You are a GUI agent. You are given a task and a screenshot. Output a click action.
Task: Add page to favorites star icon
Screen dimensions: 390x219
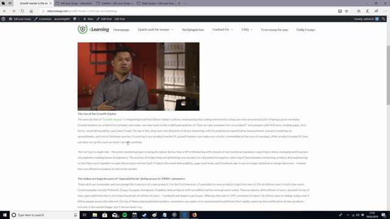[x=347, y=11]
